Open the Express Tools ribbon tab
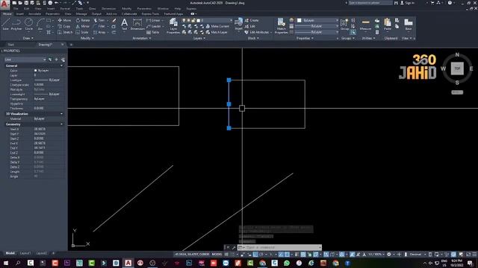Viewport: 478px width, 268px height. point(150,13)
